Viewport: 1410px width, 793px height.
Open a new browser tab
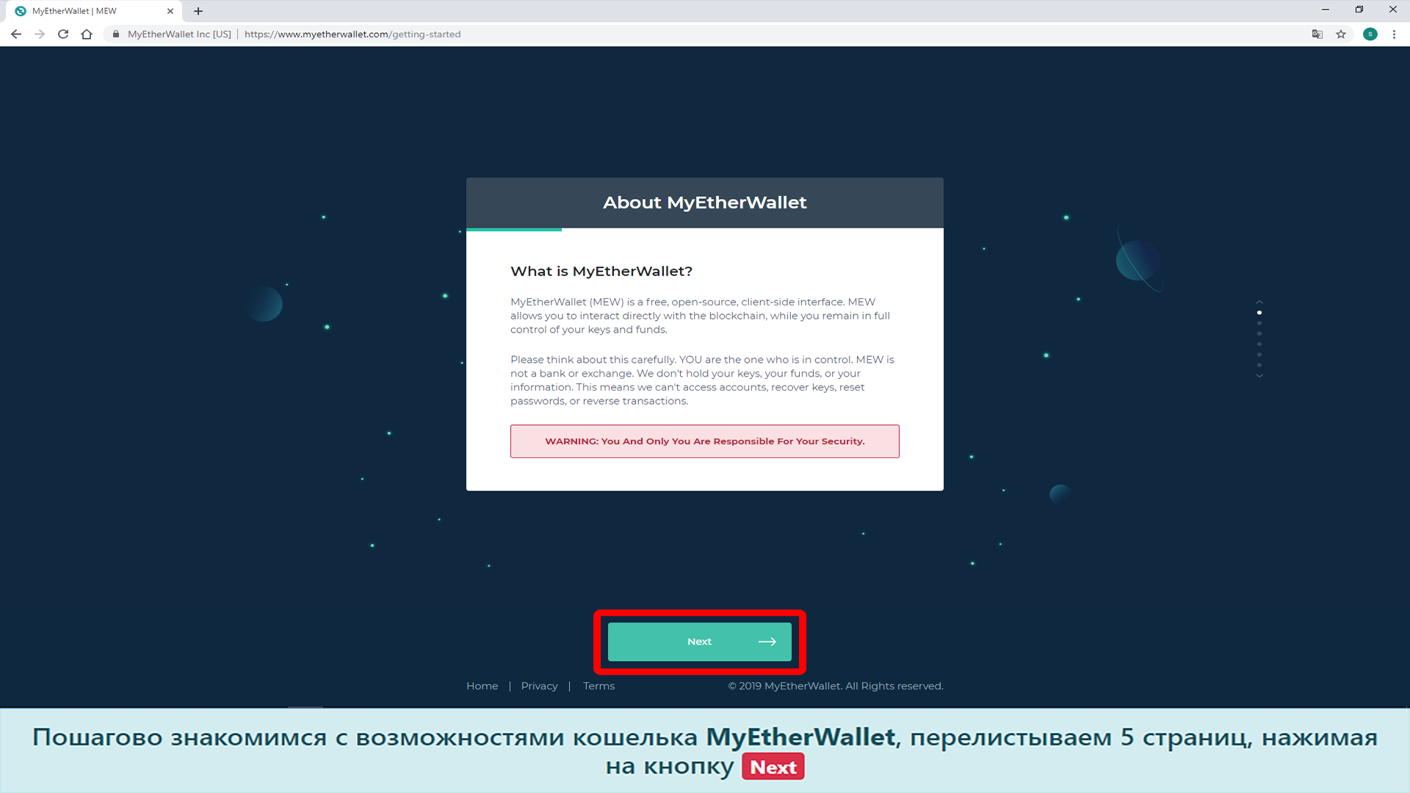[198, 11]
